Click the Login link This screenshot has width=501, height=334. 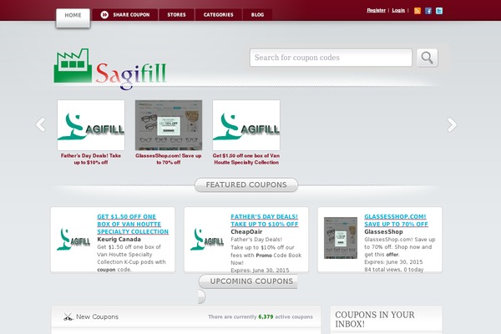click(x=398, y=10)
